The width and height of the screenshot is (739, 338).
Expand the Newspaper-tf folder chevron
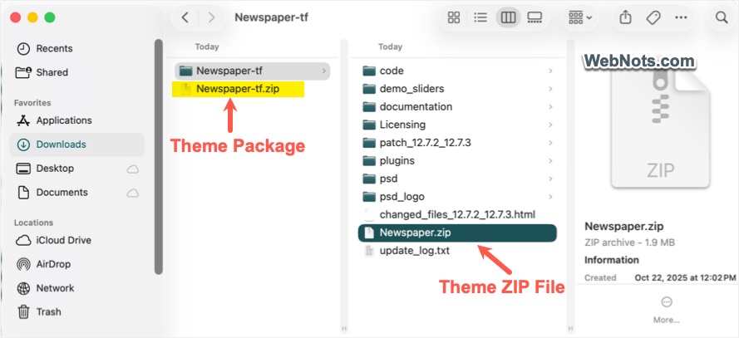tap(324, 71)
